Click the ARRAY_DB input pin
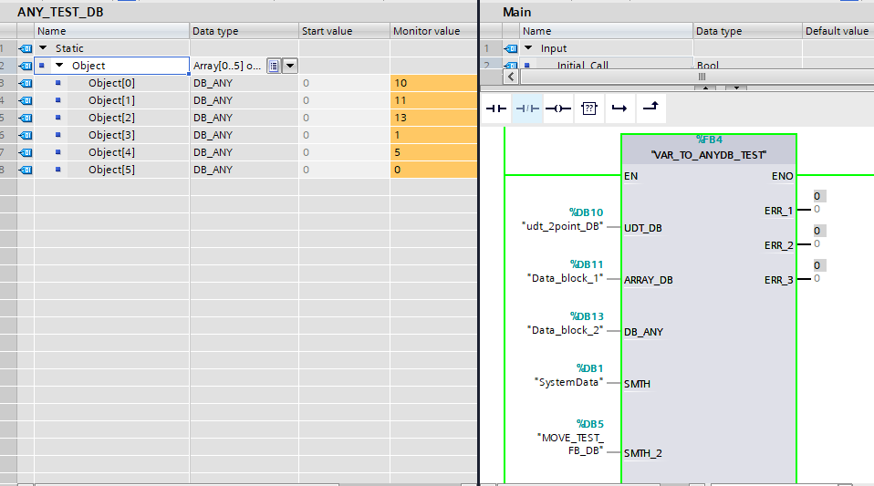 tap(649, 280)
